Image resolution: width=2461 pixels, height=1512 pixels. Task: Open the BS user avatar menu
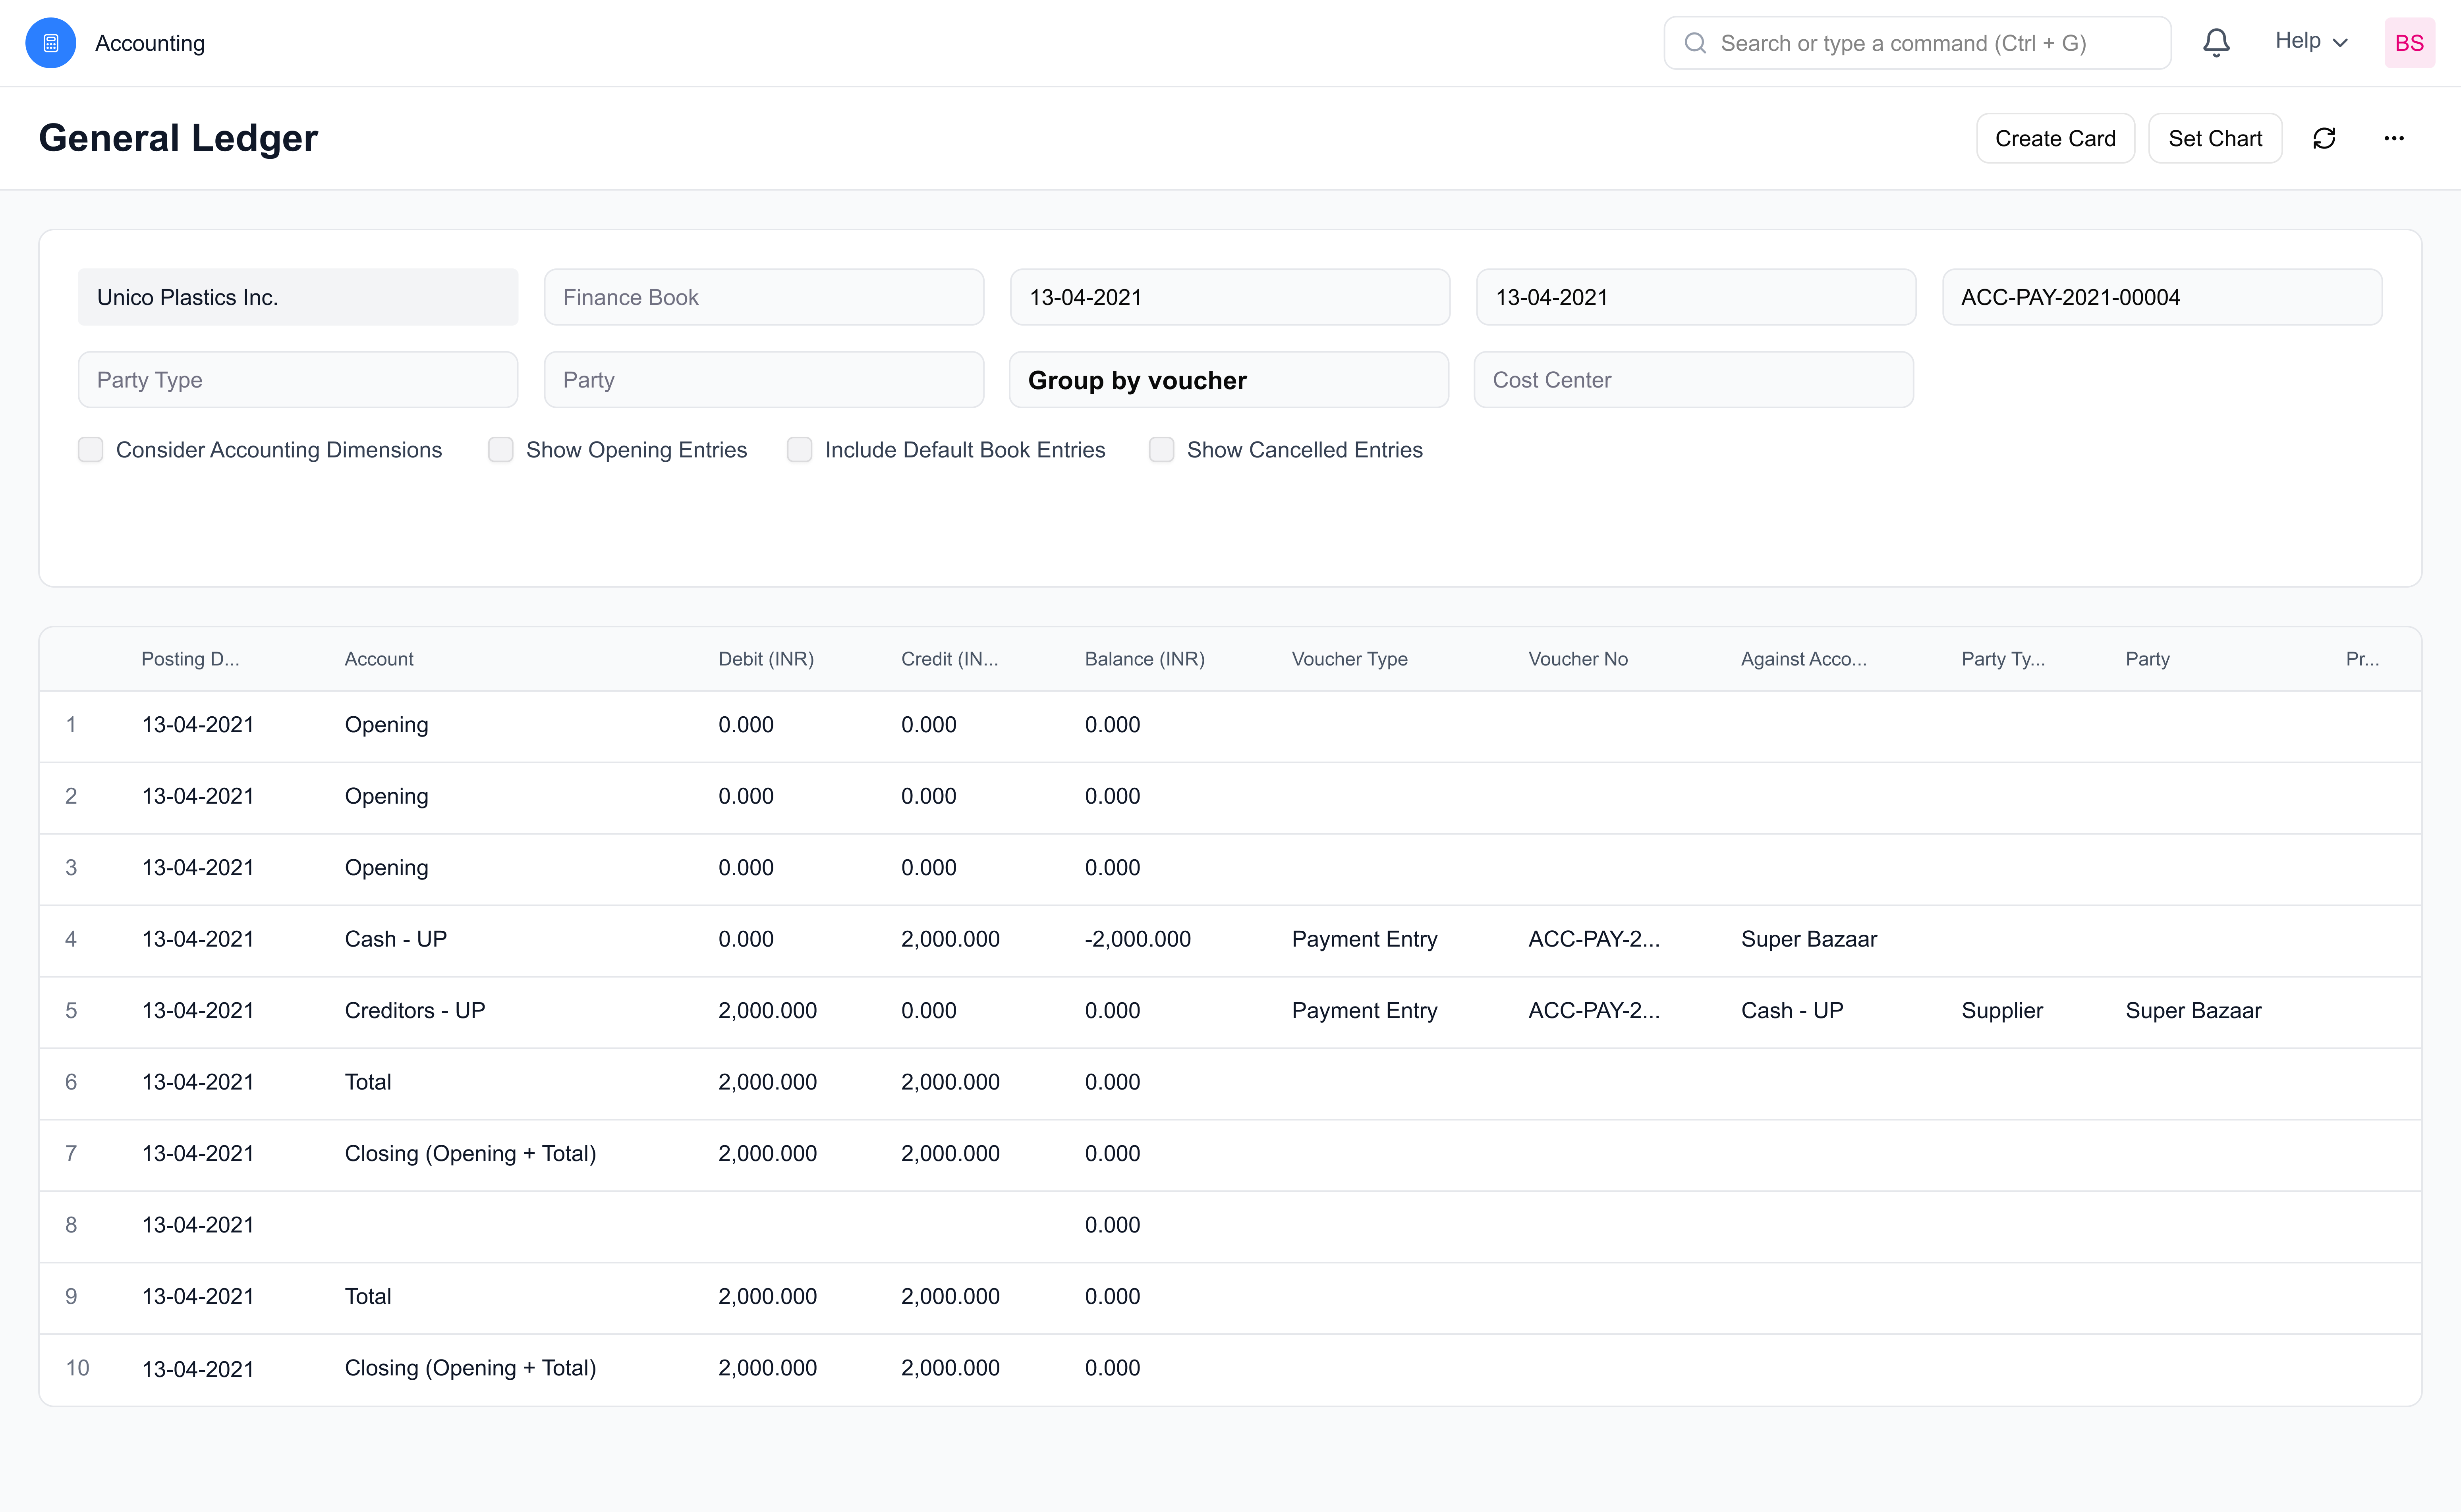(2409, 43)
